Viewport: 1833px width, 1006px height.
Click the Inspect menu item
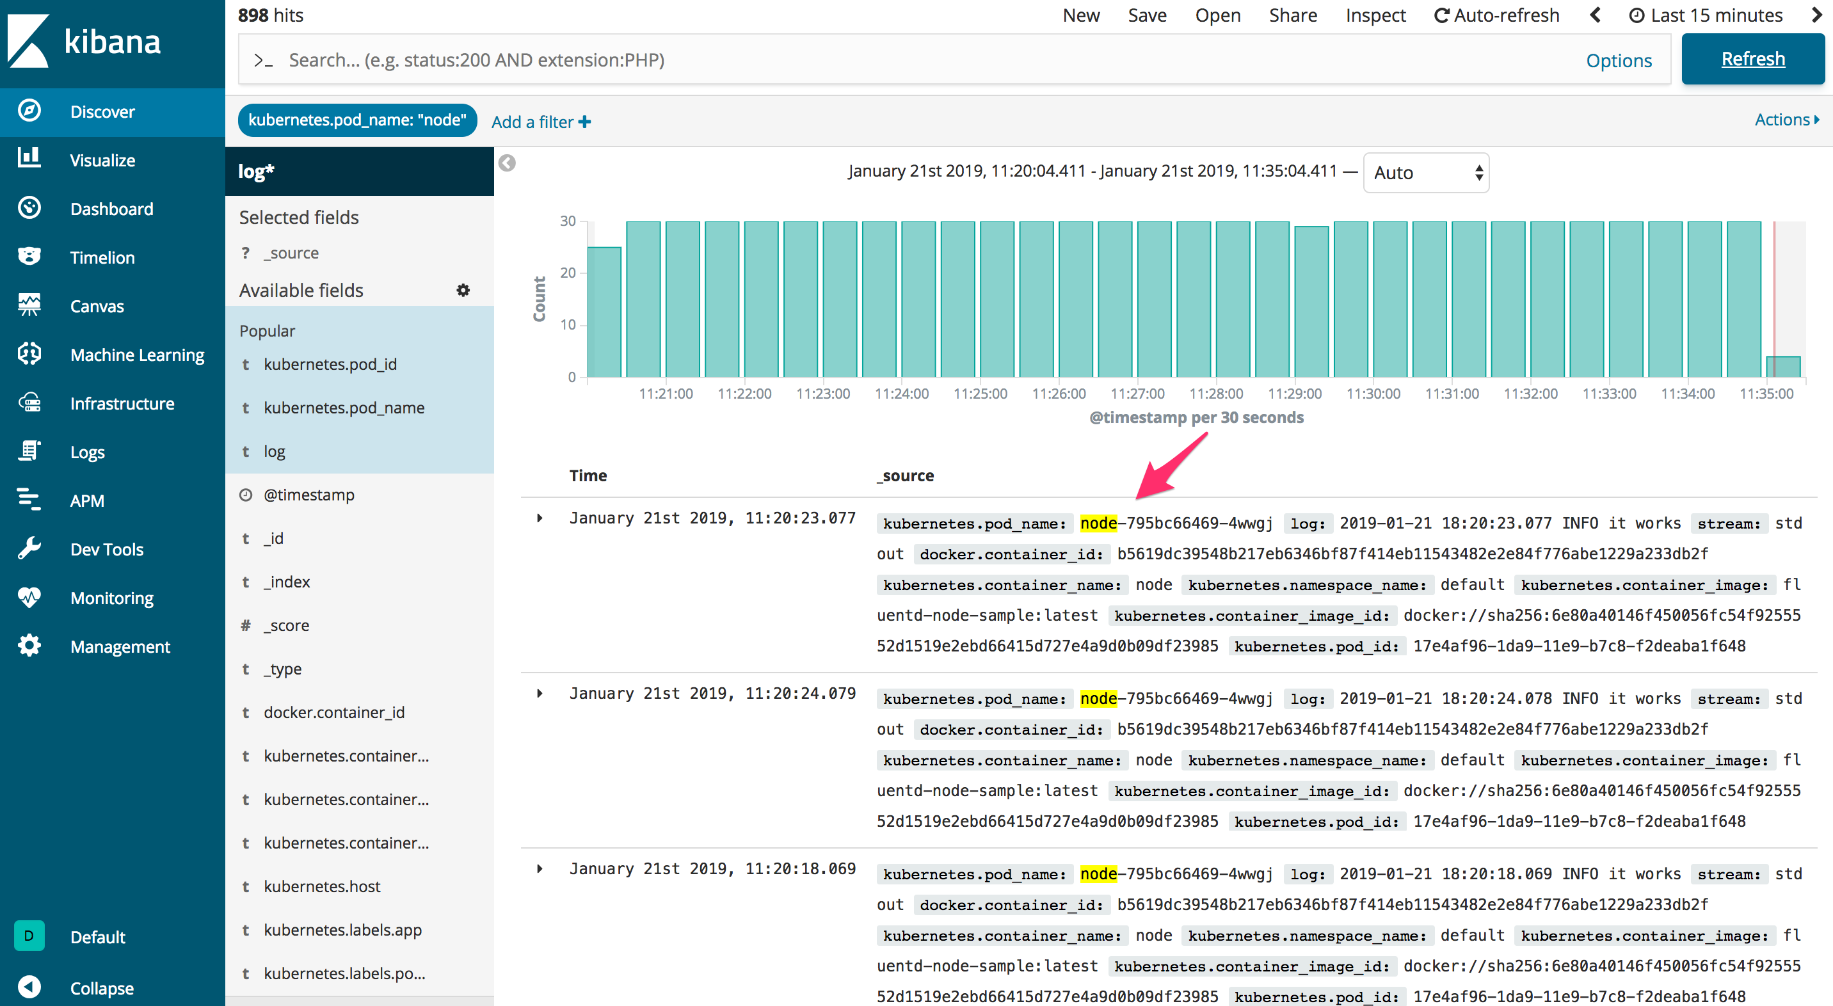click(x=1375, y=15)
